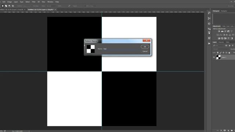The width and height of the screenshot is (235, 132).
Task: Open the View menu
Action: pos(43,2)
